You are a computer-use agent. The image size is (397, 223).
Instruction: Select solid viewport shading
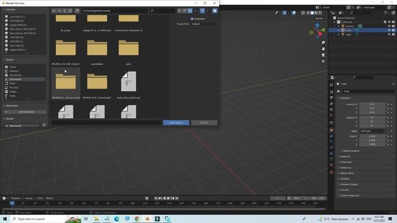pyautogui.click(x=312, y=12)
